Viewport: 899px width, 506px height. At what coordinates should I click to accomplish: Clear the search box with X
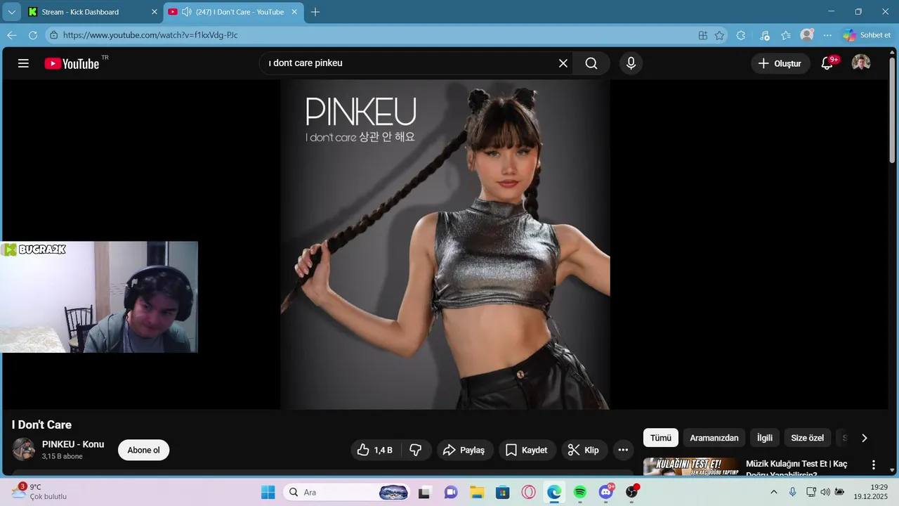(563, 63)
